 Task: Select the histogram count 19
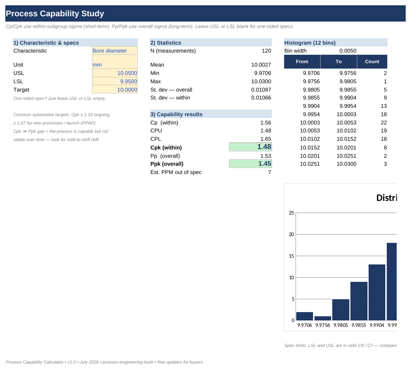click(384, 131)
